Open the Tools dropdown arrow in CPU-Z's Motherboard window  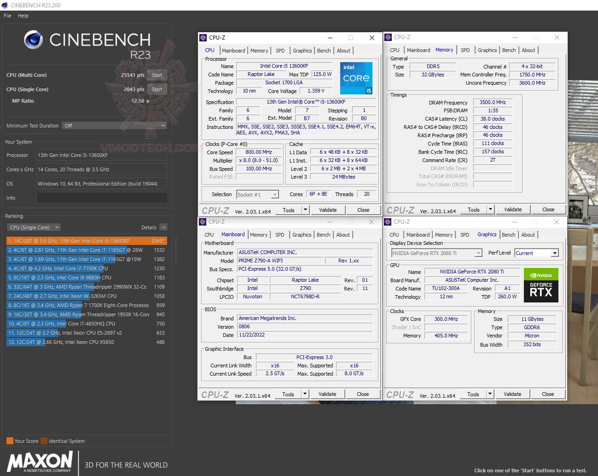point(305,394)
